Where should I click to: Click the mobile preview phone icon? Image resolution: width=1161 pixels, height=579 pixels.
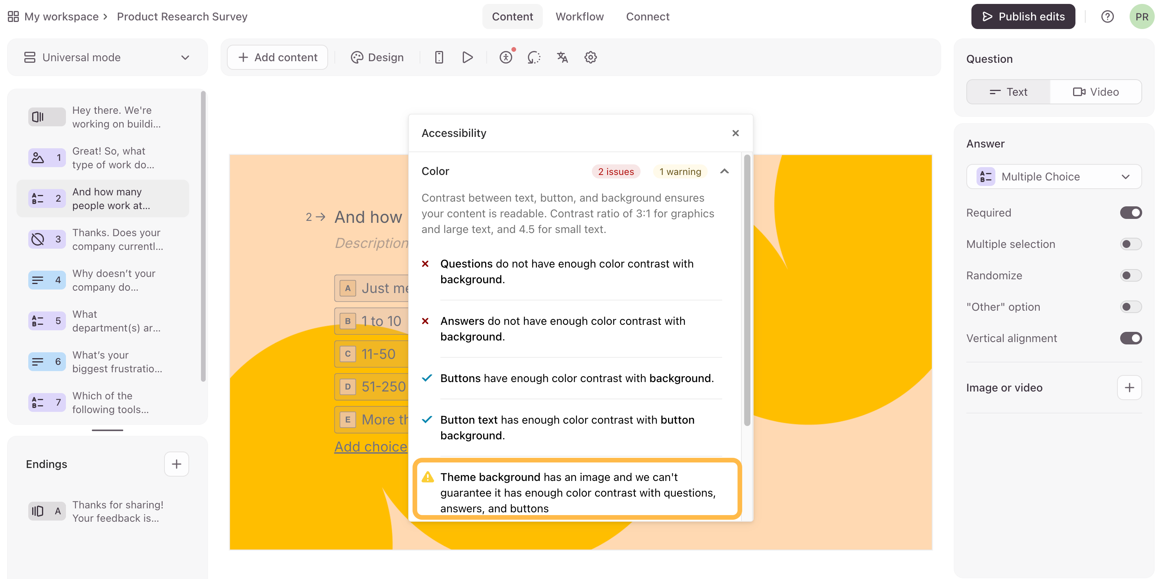click(x=439, y=57)
